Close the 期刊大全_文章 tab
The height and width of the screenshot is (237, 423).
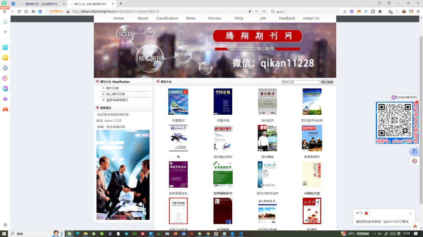coord(113,4)
